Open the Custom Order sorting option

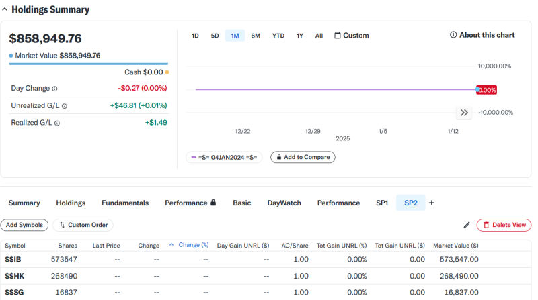click(x=83, y=225)
